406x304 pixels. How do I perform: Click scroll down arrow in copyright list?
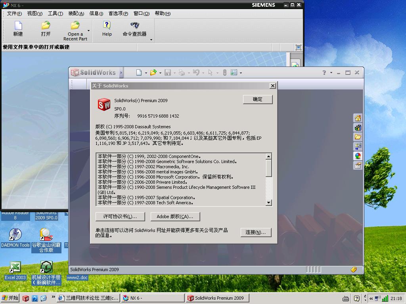269,203
